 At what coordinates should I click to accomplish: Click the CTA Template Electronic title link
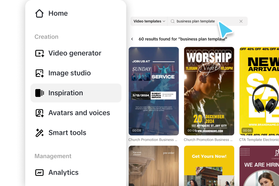[x=259, y=140]
